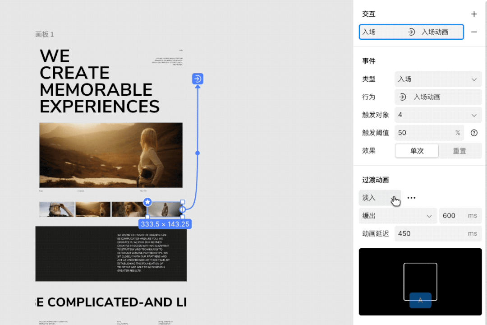487x325 pixels.
Task: Click the connector handle on selected thumbnail
Action: pos(183,209)
